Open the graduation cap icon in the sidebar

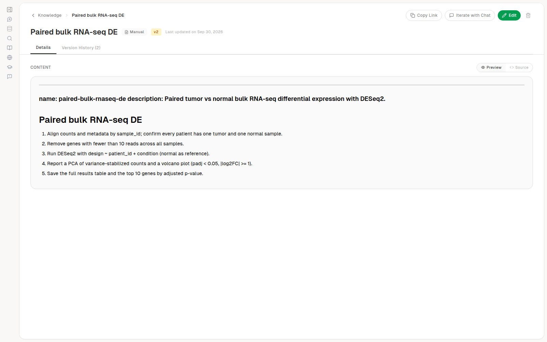click(10, 67)
